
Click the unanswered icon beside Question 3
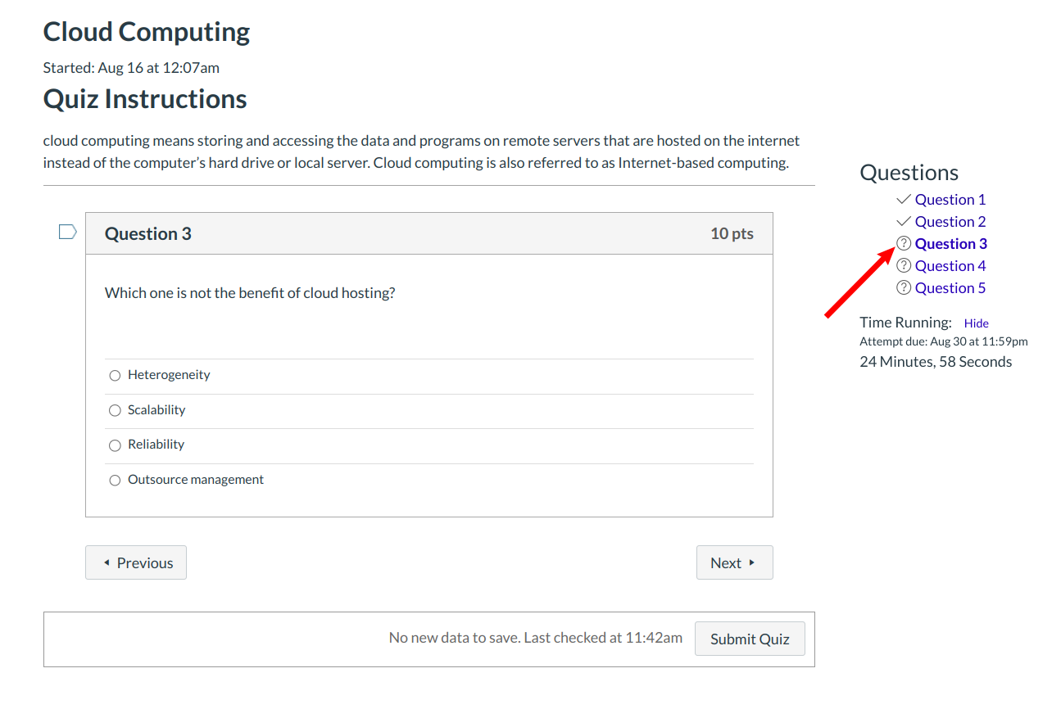(x=904, y=243)
